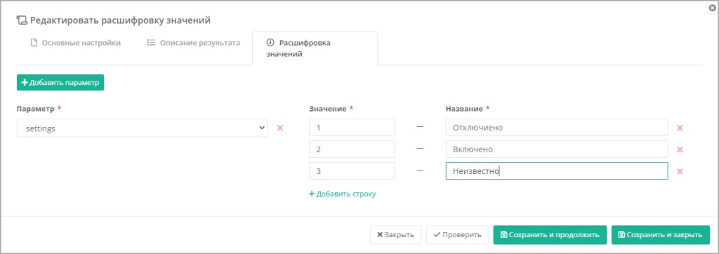This screenshot has height=254, width=719.
Task: Click the Отключиено name field
Action: click(x=557, y=128)
